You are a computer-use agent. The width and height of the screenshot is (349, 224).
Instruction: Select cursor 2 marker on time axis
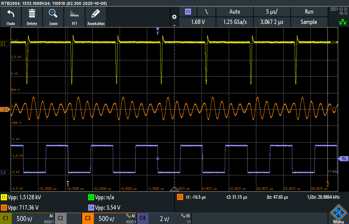[328, 183]
